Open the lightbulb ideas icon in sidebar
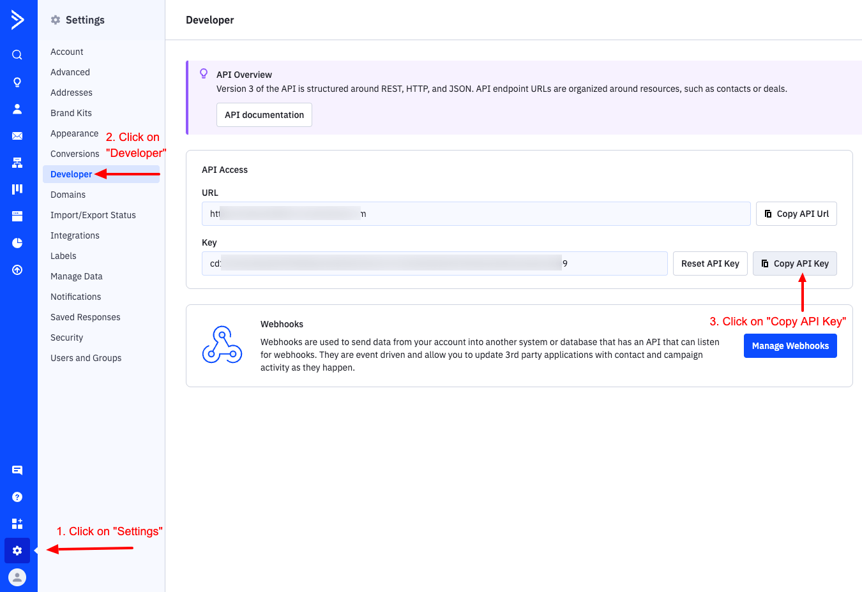 17,82
